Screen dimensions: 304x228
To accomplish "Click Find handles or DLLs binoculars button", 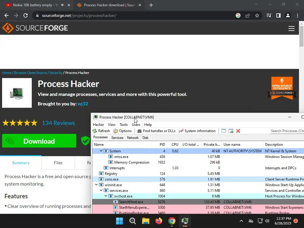I will (x=156, y=131).
